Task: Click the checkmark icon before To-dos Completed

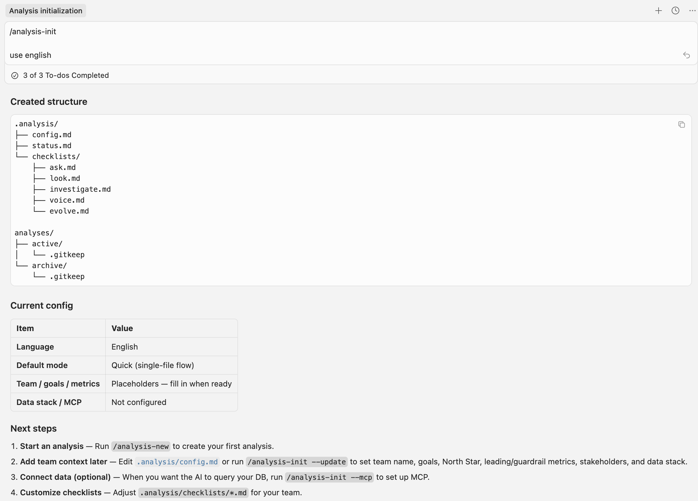Action: [x=15, y=75]
